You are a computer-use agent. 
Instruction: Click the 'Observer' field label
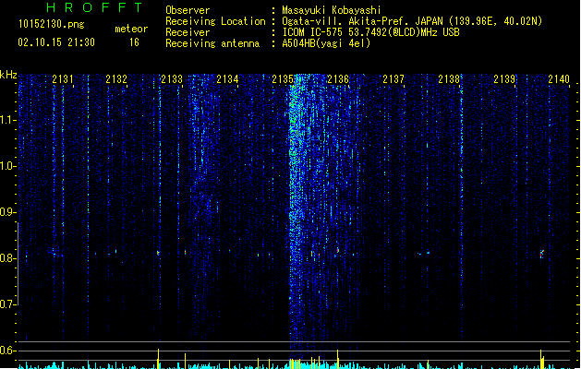click(188, 10)
